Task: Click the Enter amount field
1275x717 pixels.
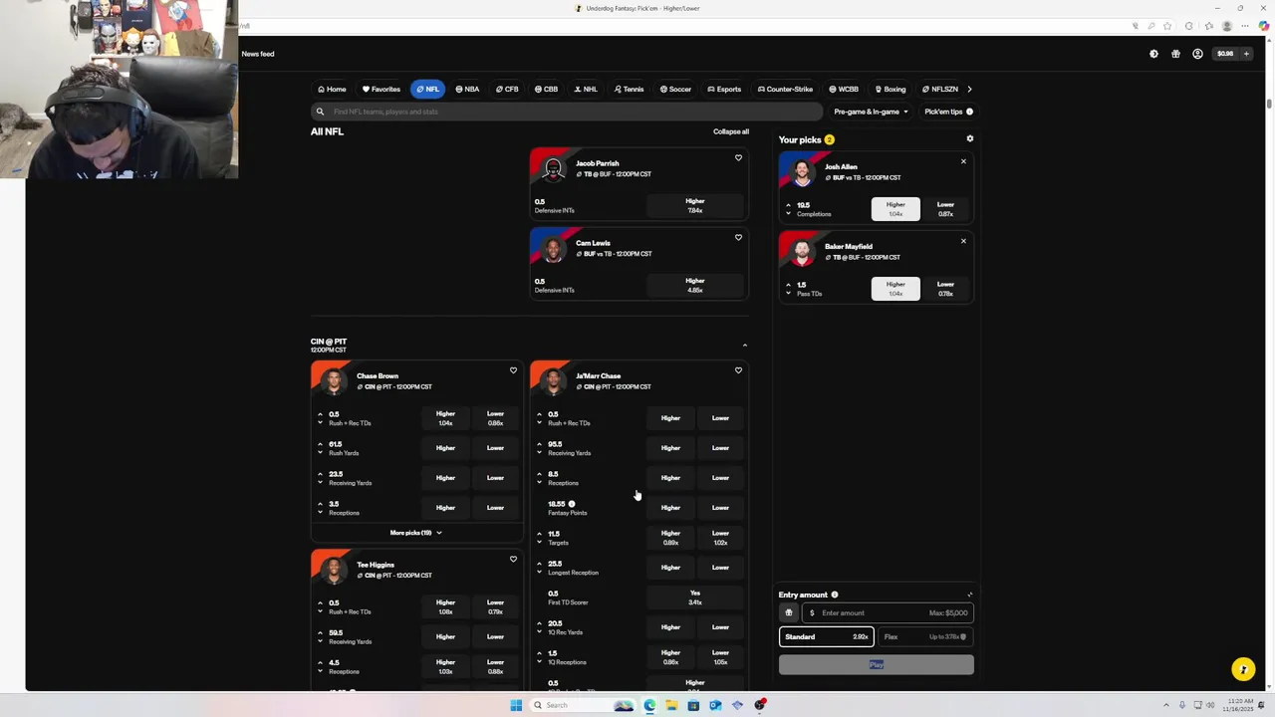Action: [x=888, y=612]
